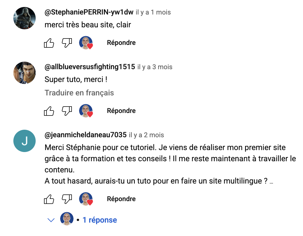The height and width of the screenshot is (236, 303).
Task: Reply to StephaniePERRIN's comment via Répondre
Action: coord(121,43)
